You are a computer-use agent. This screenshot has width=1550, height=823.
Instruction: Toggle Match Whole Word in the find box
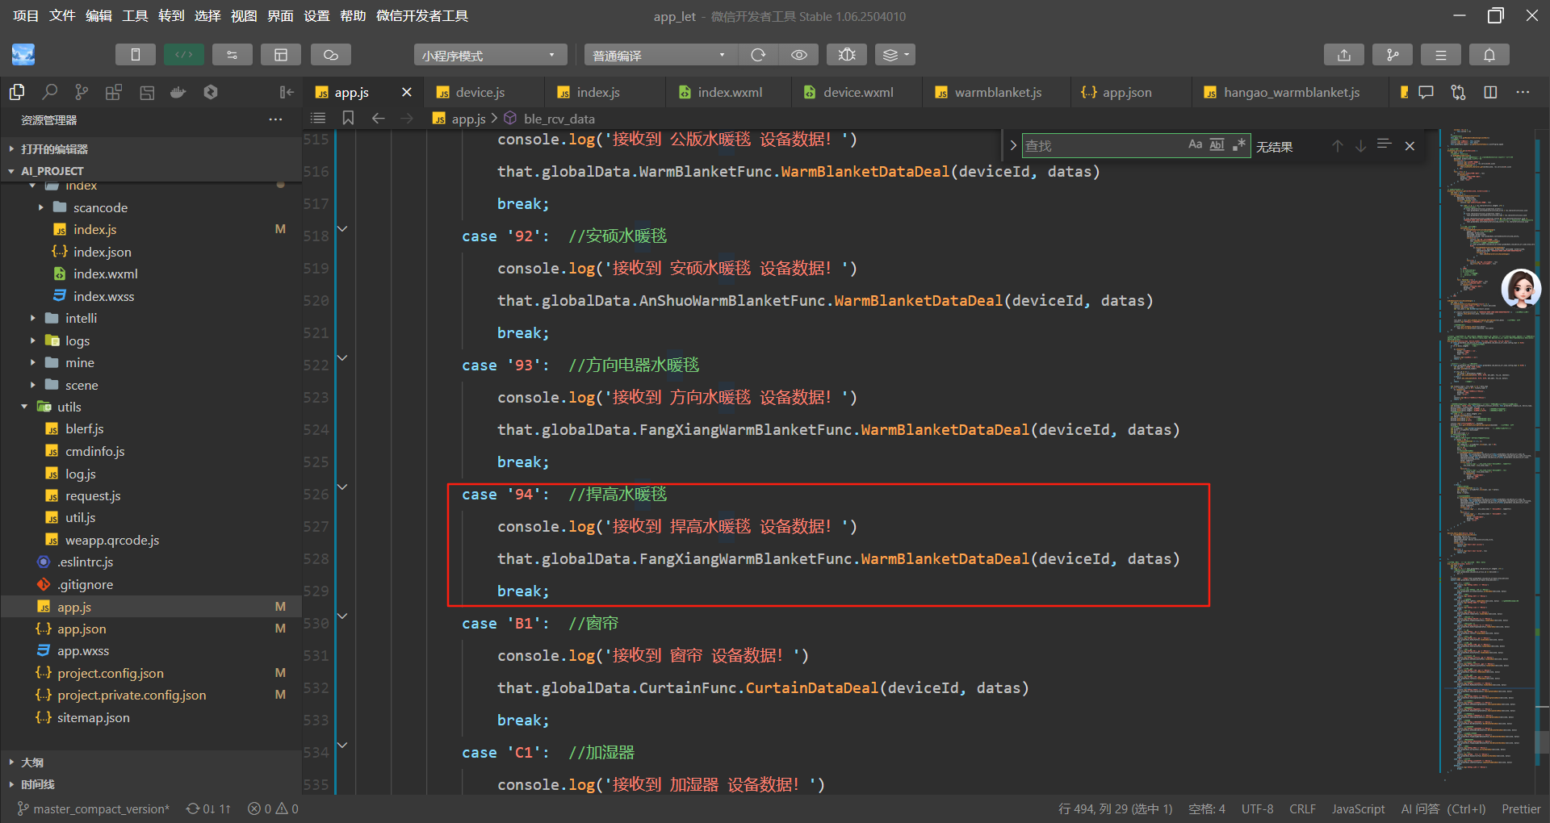(x=1217, y=145)
